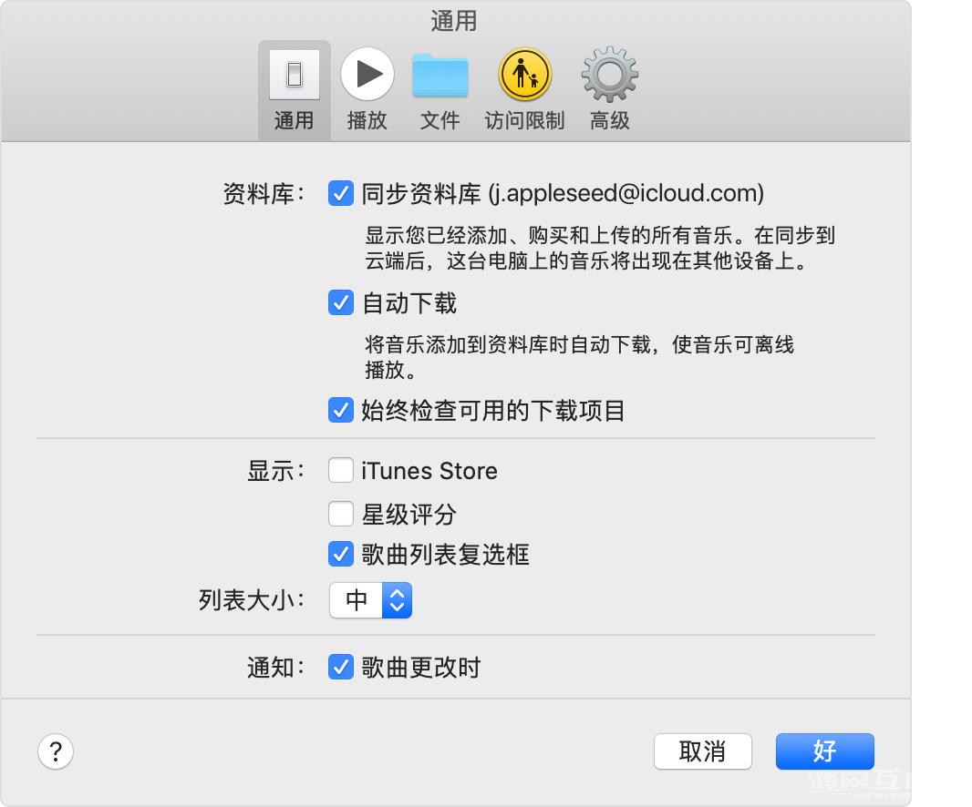Click the 好 confirm button
The image size is (972, 807).
tap(823, 751)
